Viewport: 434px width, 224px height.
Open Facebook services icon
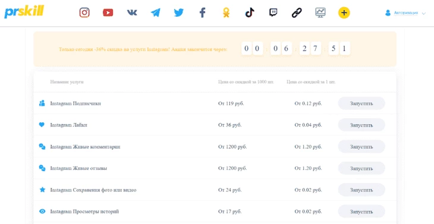tap(203, 12)
